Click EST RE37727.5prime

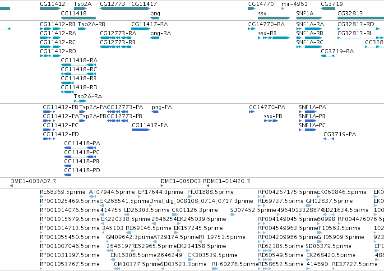pyautogui.click(x=355, y=264)
